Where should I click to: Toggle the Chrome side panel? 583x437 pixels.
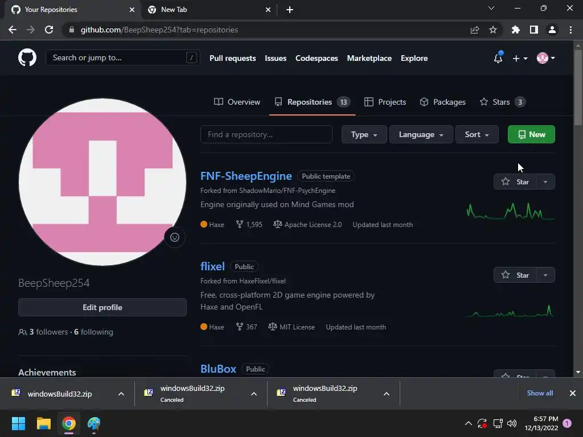[x=533, y=30]
